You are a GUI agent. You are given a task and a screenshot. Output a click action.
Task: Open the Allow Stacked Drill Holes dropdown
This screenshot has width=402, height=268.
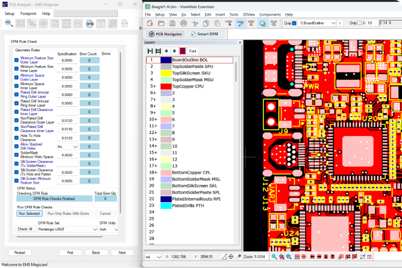[67, 147]
